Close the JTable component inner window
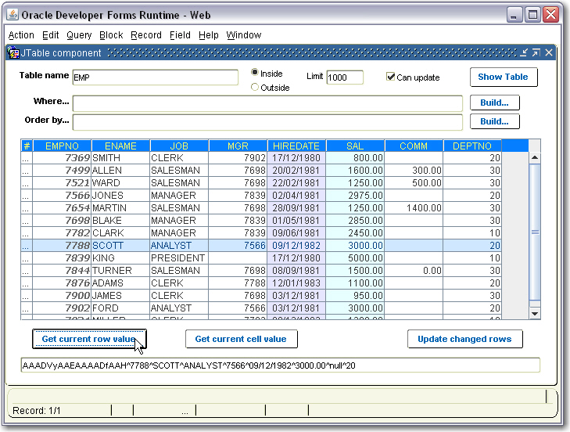Screen dimensions: 570x432 pyautogui.click(x=549, y=52)
